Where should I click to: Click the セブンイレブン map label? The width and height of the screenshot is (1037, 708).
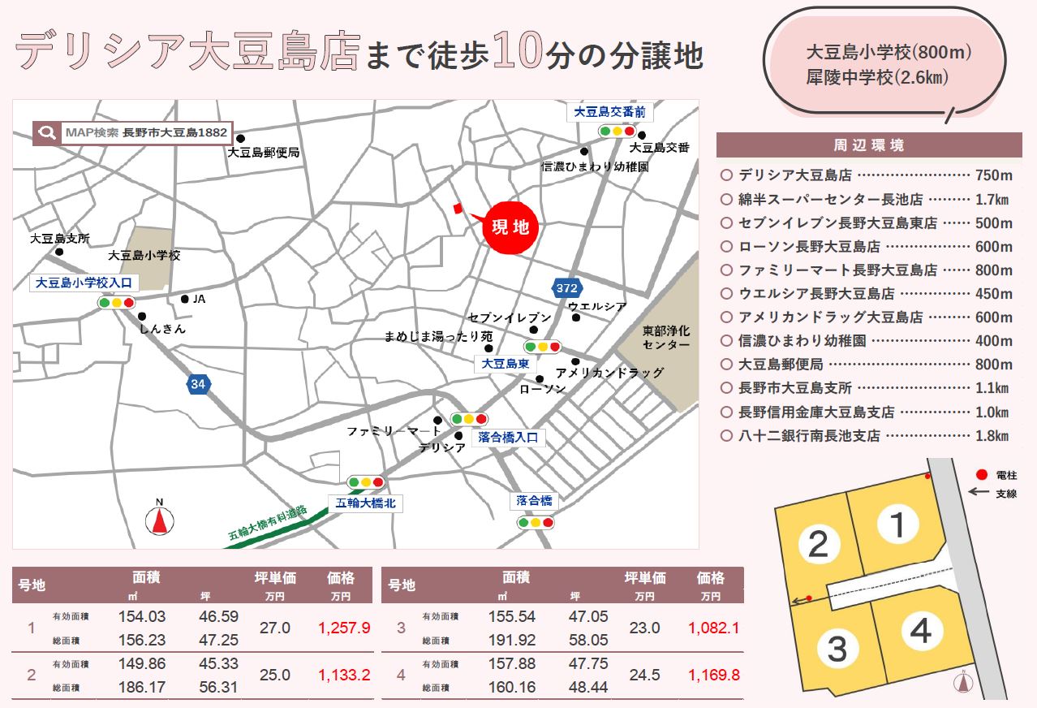(510, 317)
